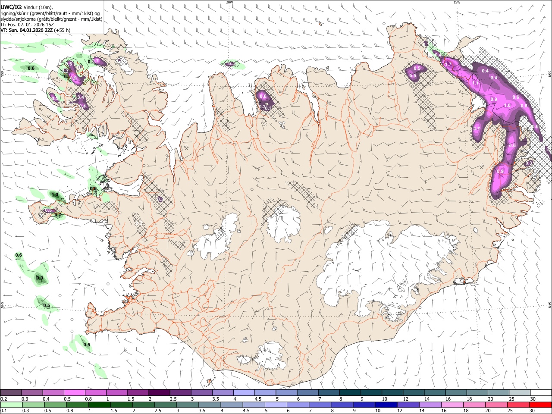Image resolution: width=552 pixels, height=414 pixels.
Task: Click the 1.1 snowfall value on map
Action: point(475,83)
